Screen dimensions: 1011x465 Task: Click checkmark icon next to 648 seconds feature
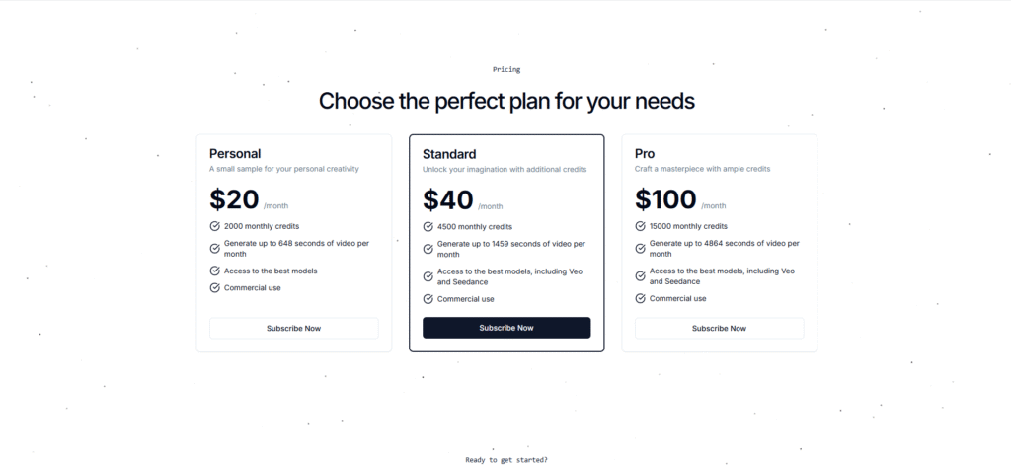[x=215, y=248]
